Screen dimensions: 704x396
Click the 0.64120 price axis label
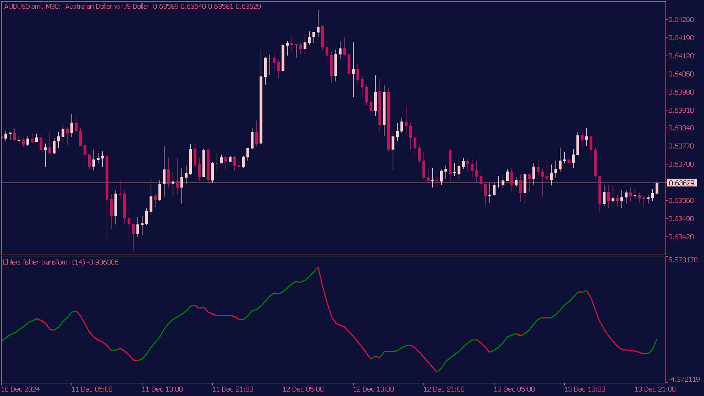(x=680, y=56)
